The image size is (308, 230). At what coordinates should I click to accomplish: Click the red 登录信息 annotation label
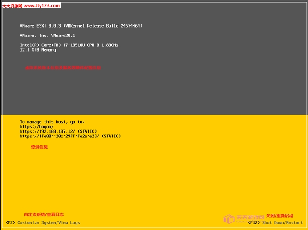(39, 147)
